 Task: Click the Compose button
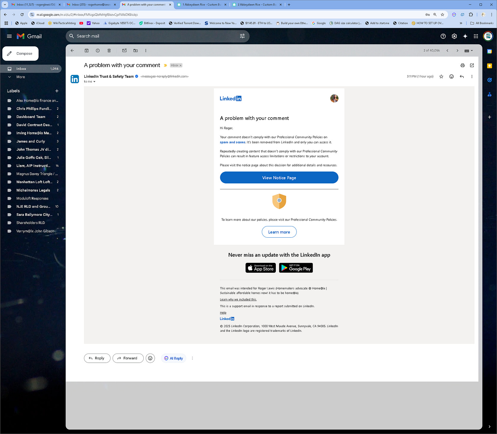pos(20,54)
